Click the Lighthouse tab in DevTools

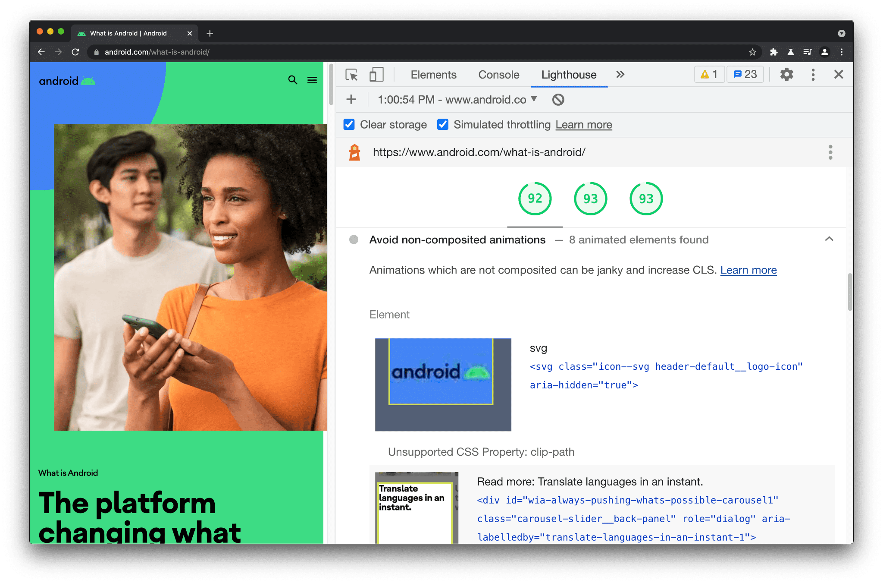pyautogui.click(x=569, y=75)
